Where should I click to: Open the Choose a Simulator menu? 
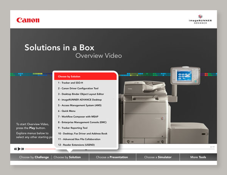(158, 157)
